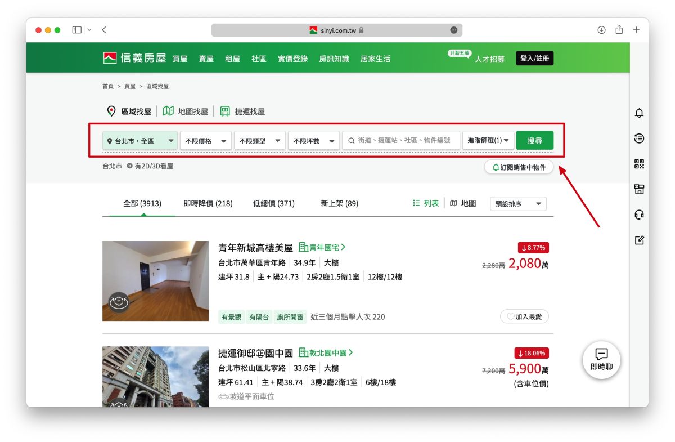Switch to 列表 list view

426,203
